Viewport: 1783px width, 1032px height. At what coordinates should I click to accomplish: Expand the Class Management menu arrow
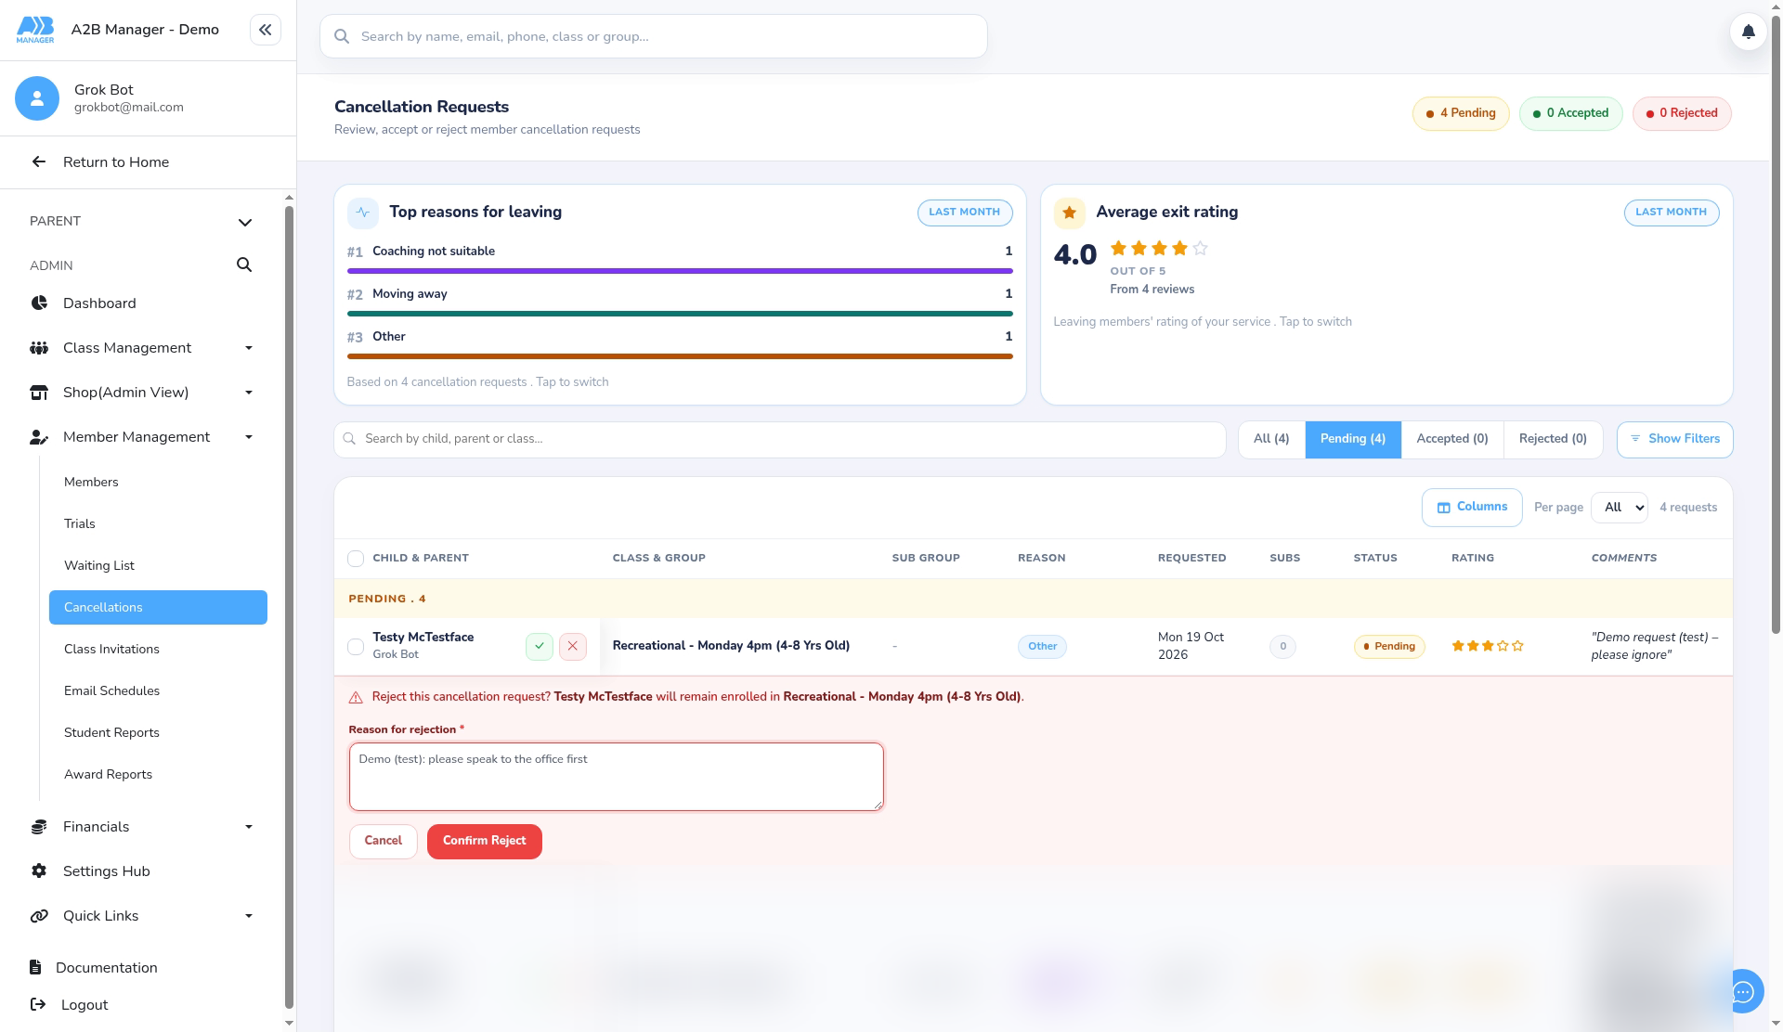click(249, 348)
